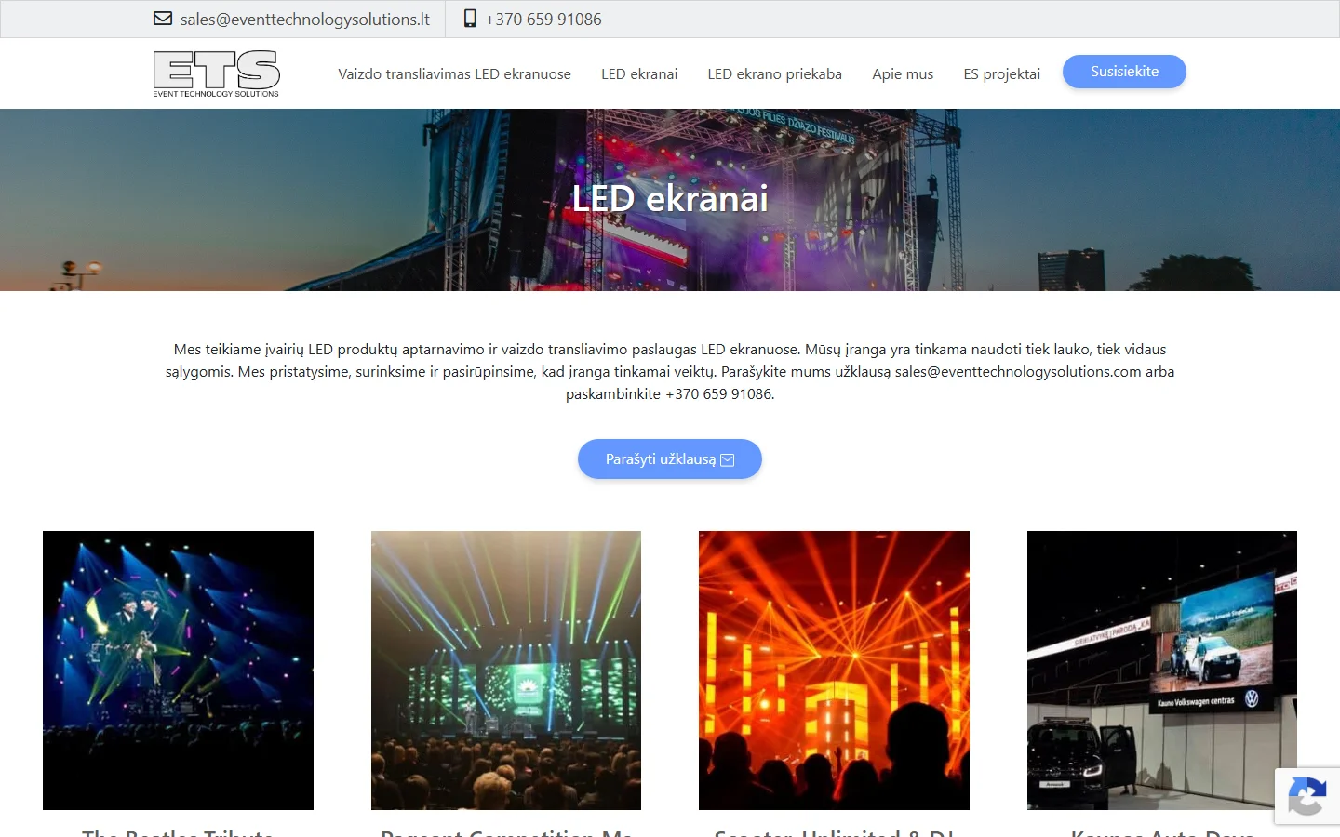Open ES projektai menu item
This screenshot has height=837, width=1340.
(x=1002, y=74)
